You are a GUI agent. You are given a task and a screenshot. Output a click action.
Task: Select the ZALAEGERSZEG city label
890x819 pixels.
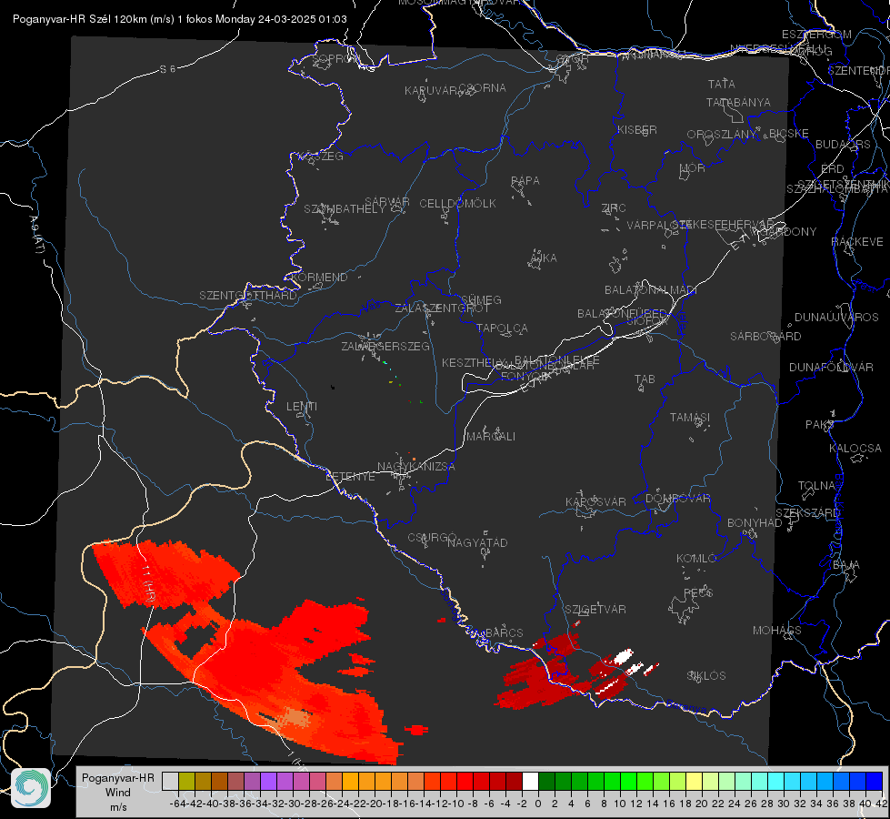click(x=385, y=346)
